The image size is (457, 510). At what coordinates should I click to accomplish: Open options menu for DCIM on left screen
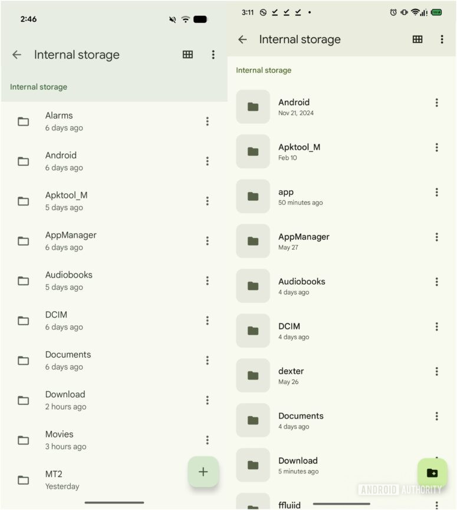[208, 321]
